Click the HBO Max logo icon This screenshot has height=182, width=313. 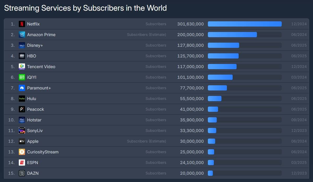click(22, 56)
